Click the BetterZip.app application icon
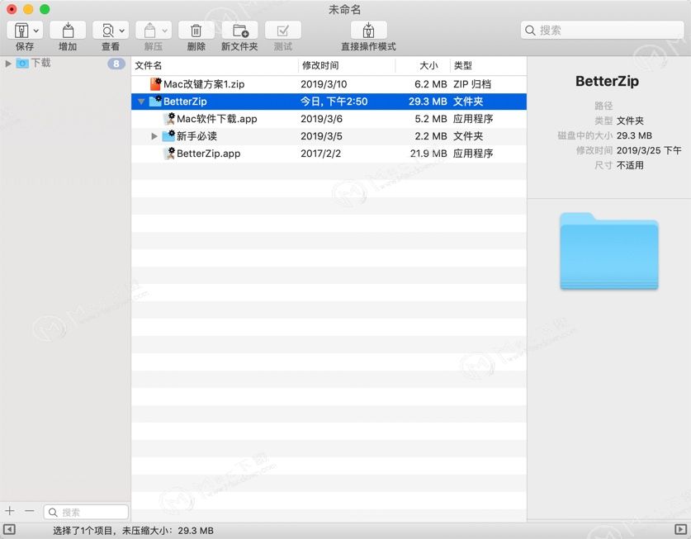 (x=169, y=153)
